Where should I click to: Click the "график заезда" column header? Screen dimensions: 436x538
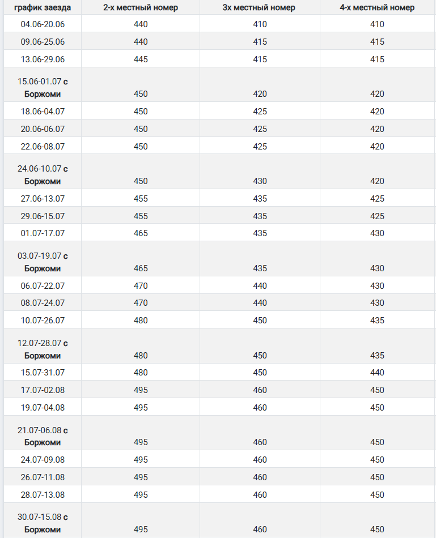[x=43, y=7]
